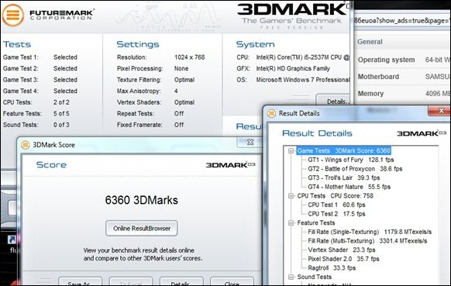The image size is (451, 286).
Task: Click the Intel Core i5-2537M CPU text
Action: 303,57
